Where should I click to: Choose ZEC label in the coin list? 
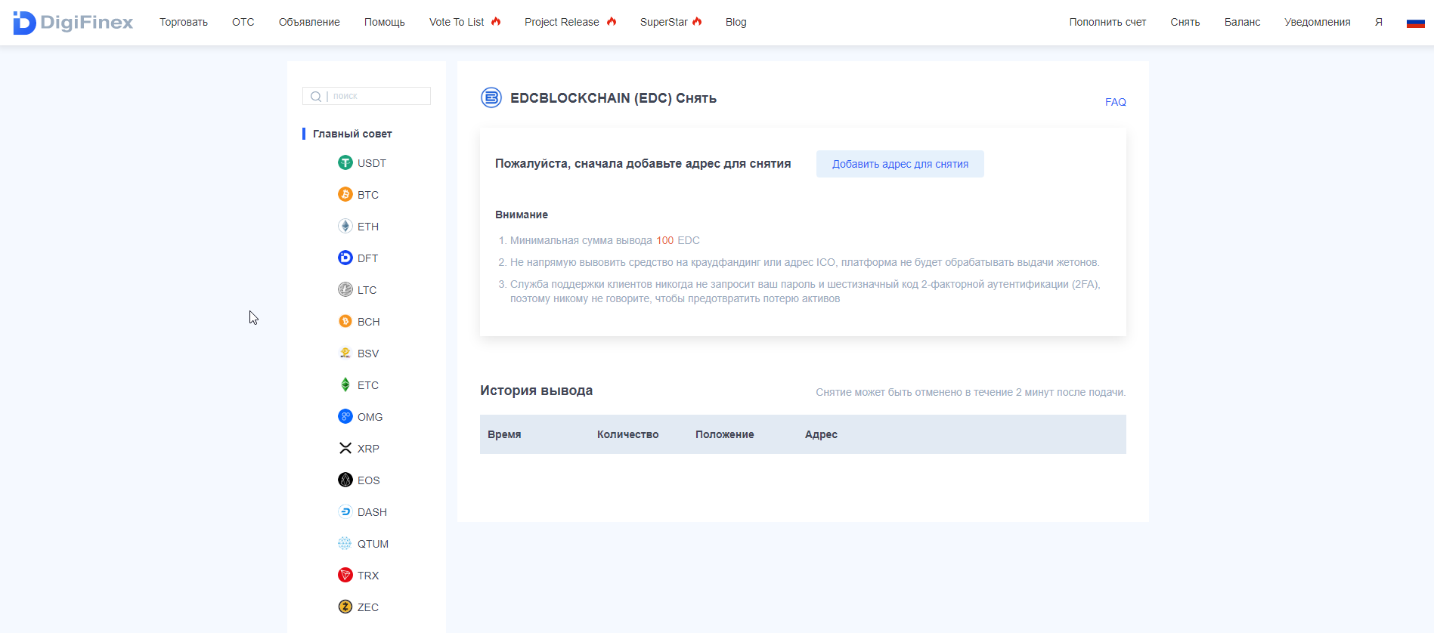(368, 607)
